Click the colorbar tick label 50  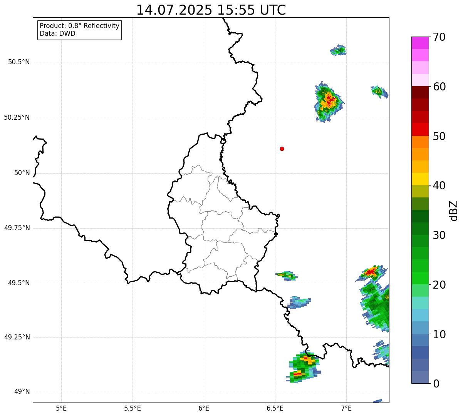[x=439, y=136]
